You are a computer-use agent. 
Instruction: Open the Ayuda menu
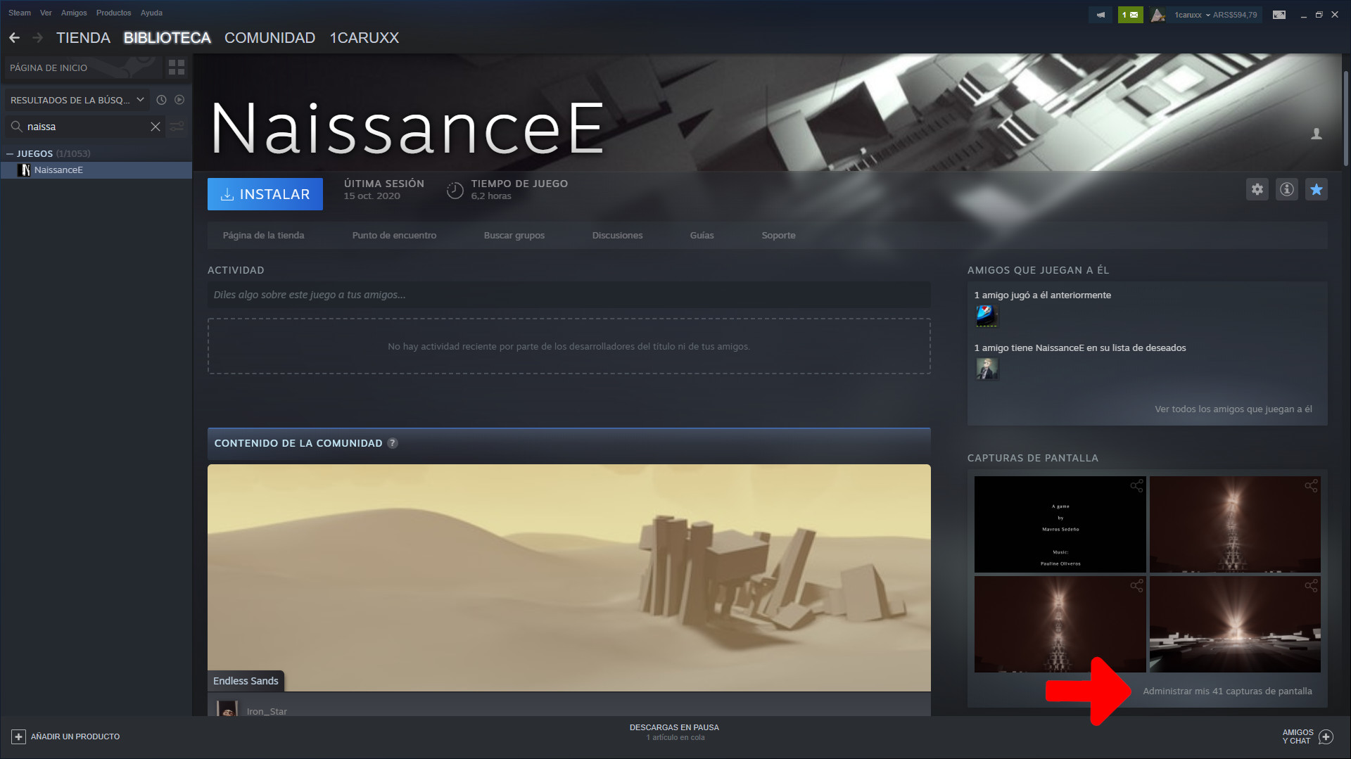point(151,13)
